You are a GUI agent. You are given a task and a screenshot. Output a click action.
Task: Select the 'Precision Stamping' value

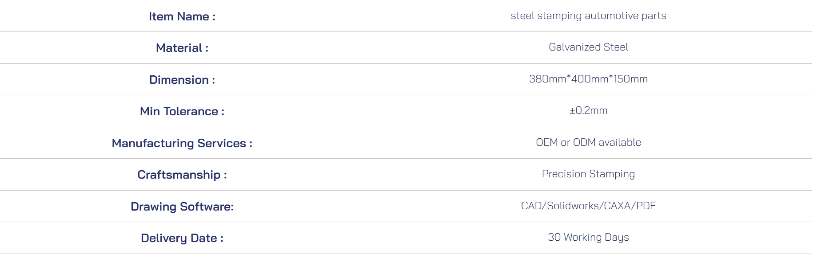588,174
